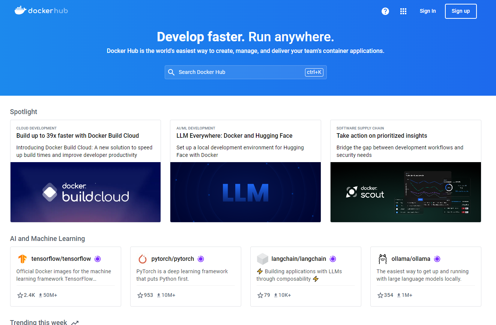Click the docker buildcloud banner image
Screen dimensions: 496x325
point(86,192)
